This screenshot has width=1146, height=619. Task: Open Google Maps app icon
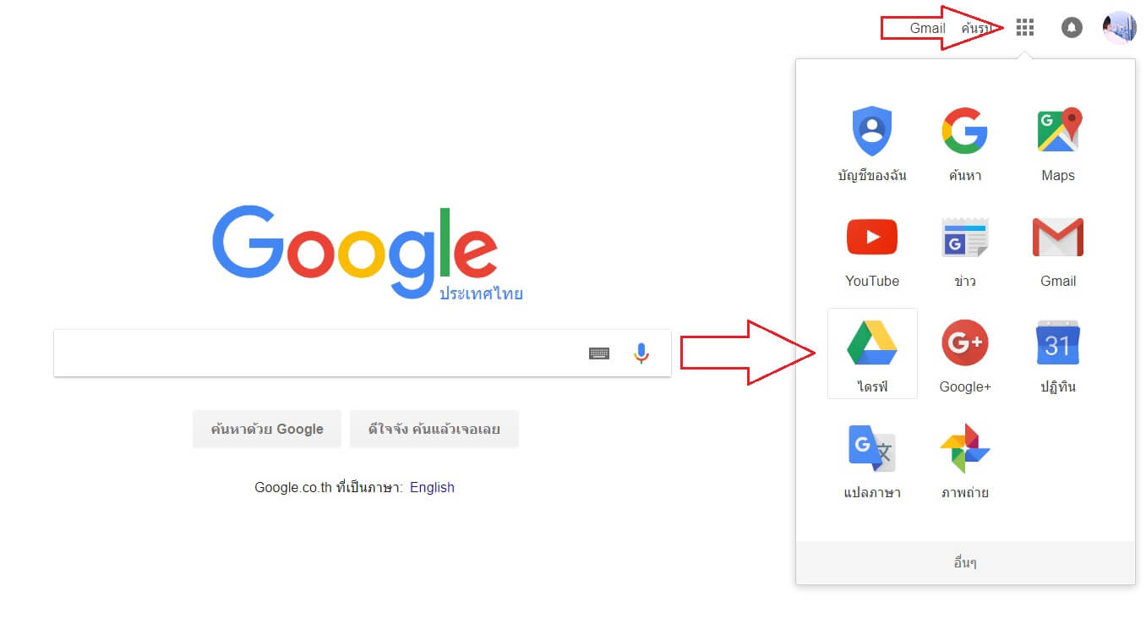coord(1058,130)
